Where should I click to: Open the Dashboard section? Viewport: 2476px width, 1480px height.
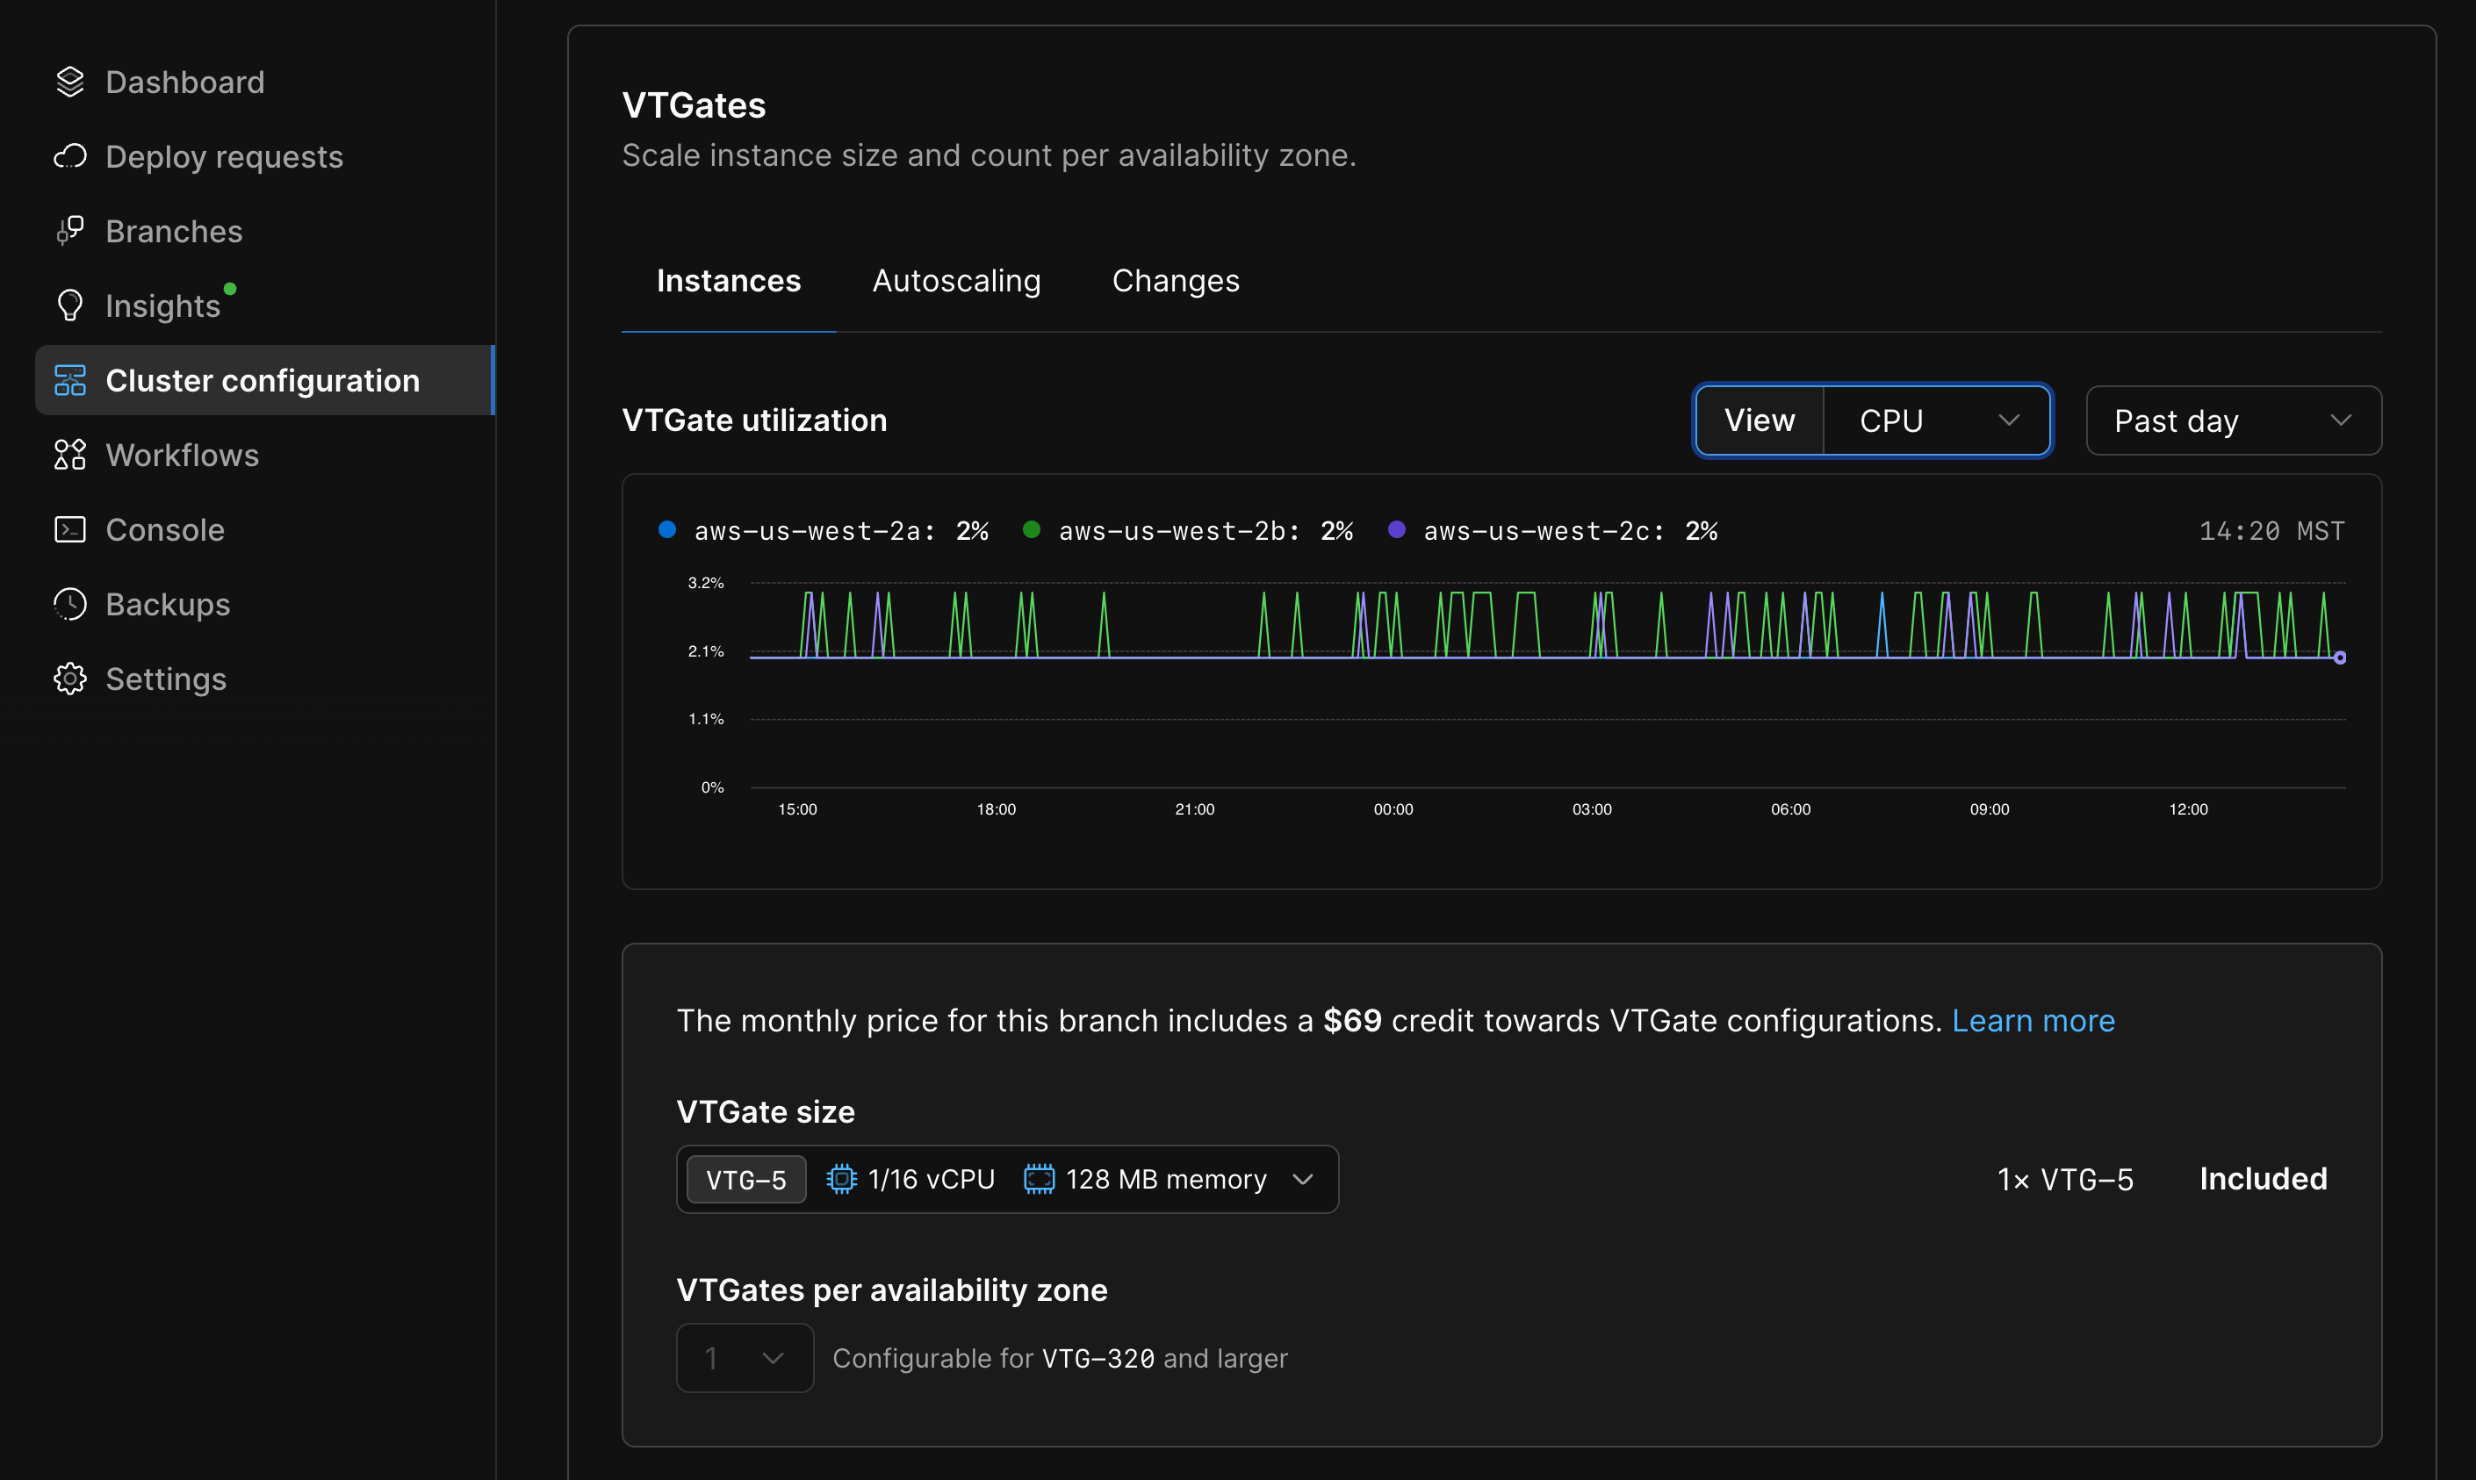pos(184,82)
